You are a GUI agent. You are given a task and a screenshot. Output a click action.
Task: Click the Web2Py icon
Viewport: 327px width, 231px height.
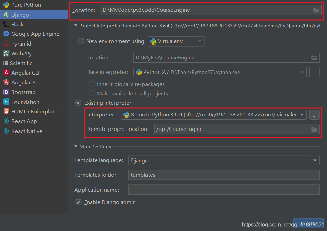[6, 53]
